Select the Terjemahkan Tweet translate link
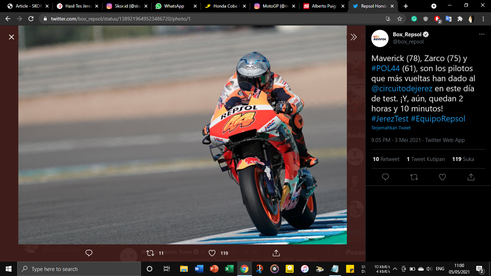The image size is (491, 276). tap(391, 128)
